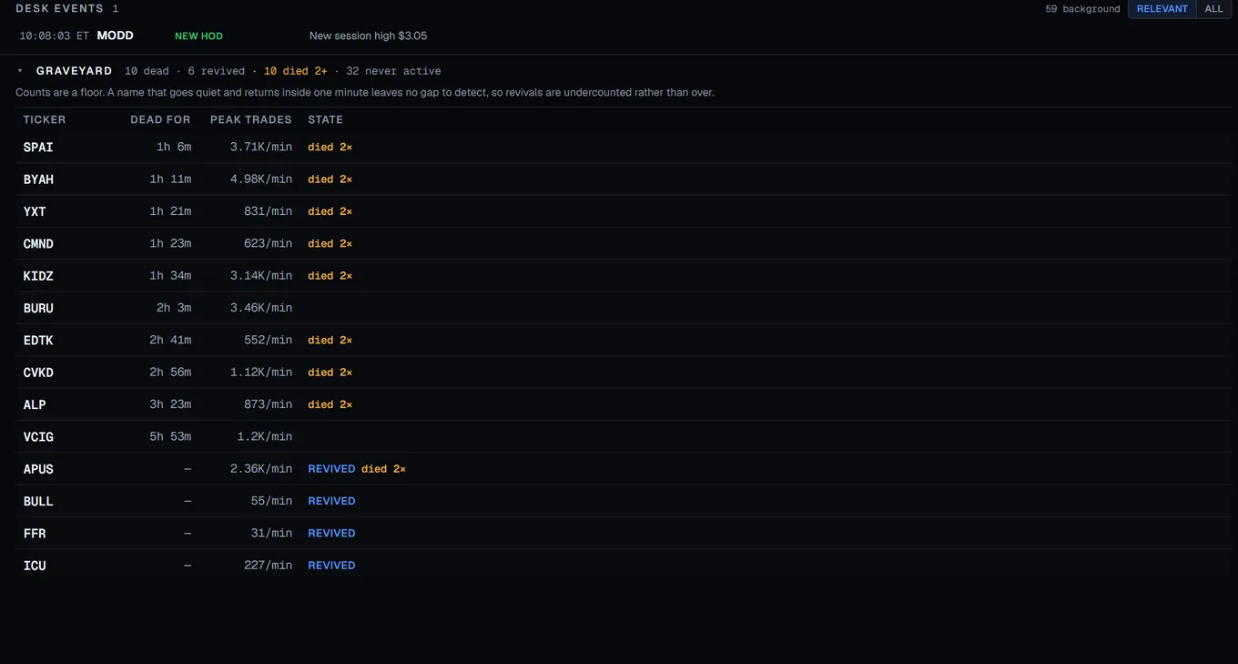The height and width of the screenshot is (664, 1238).
Task: Select the CVKD ticker
Action: 38,373
